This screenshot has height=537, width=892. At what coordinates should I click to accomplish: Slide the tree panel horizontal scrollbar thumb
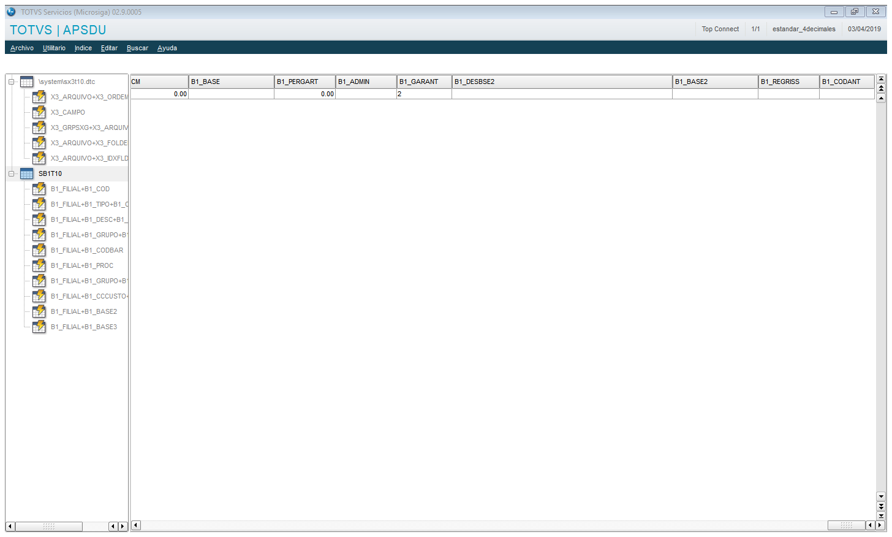coord(49,527)
